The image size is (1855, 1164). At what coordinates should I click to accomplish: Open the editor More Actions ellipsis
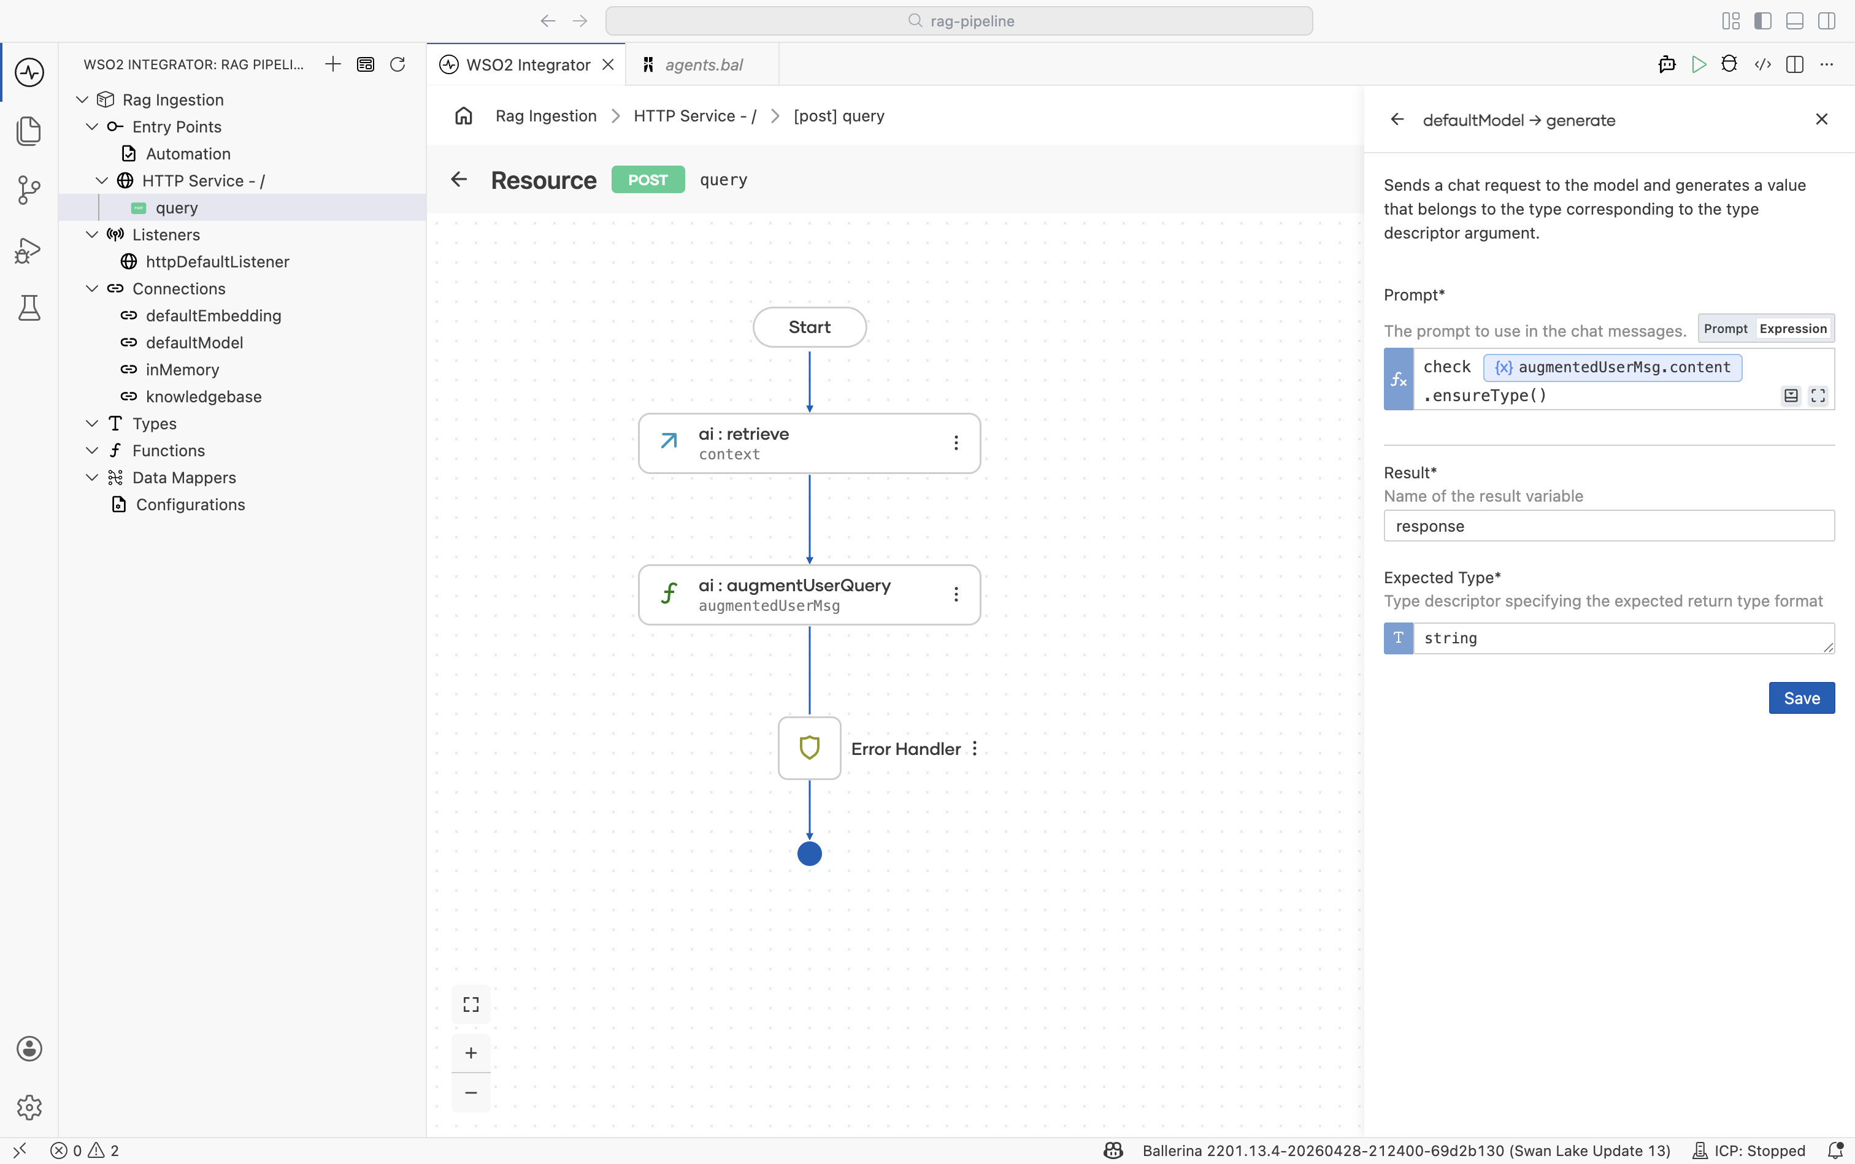point(1827,64)
